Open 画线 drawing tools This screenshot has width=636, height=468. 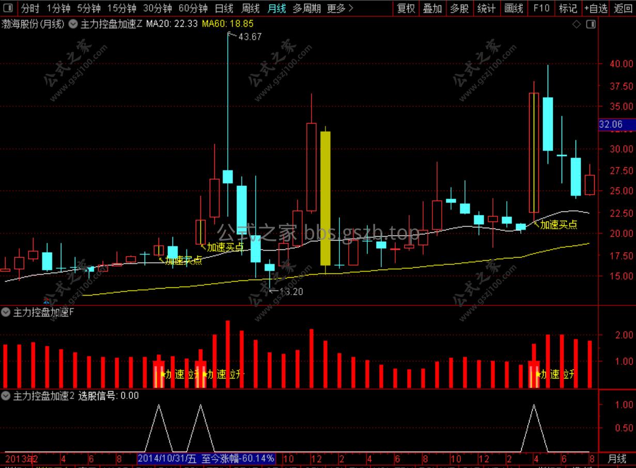point(514,8)
